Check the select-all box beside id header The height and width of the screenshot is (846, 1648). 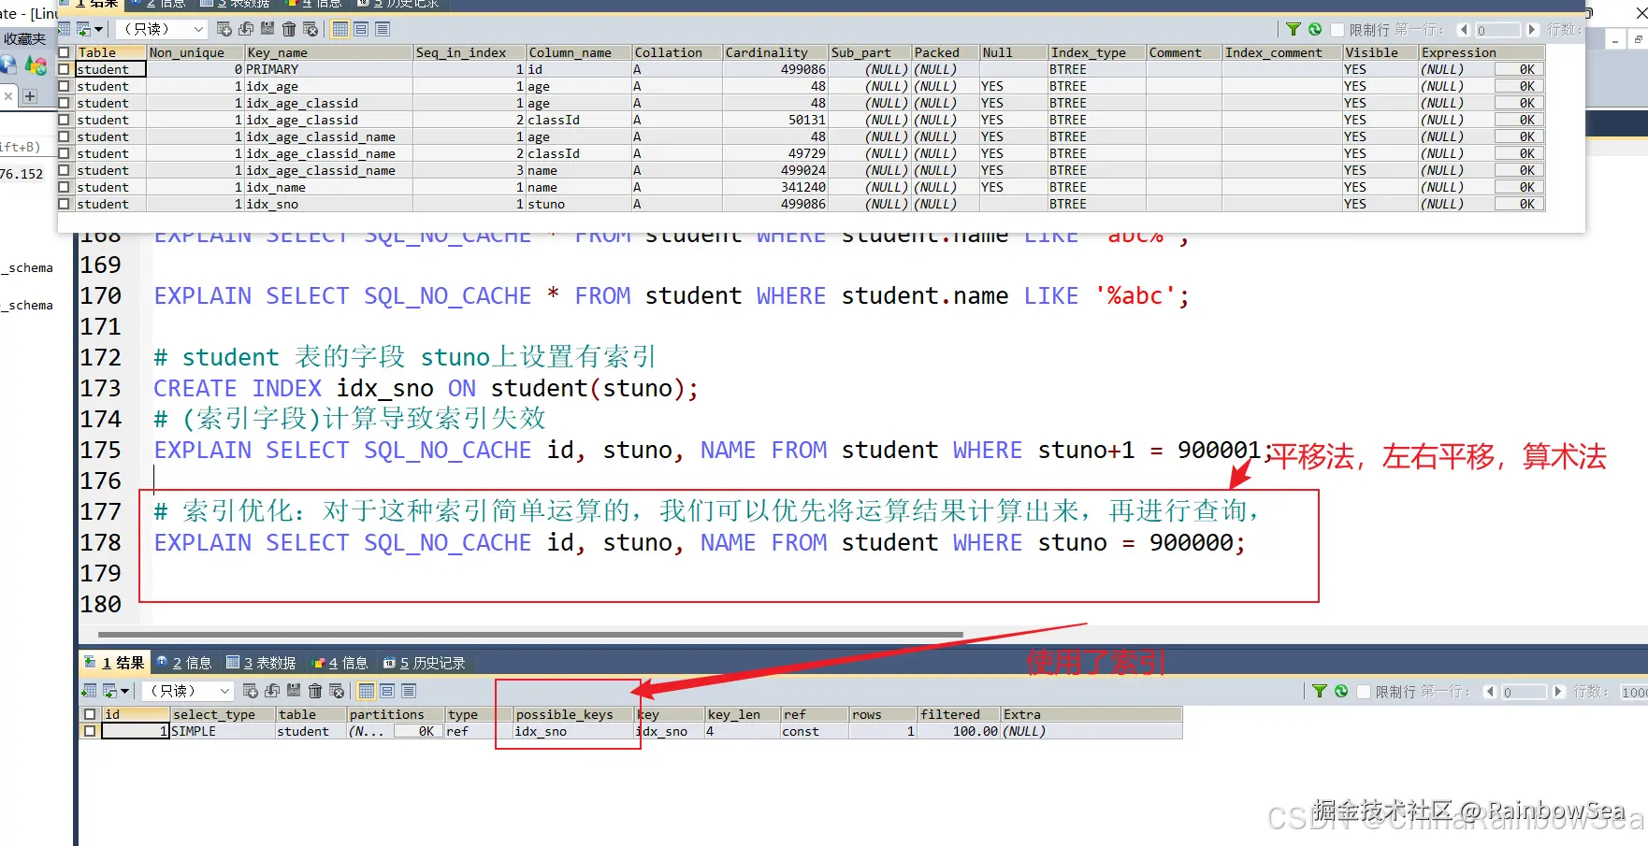pyautogui.click(x=90, y=714)
